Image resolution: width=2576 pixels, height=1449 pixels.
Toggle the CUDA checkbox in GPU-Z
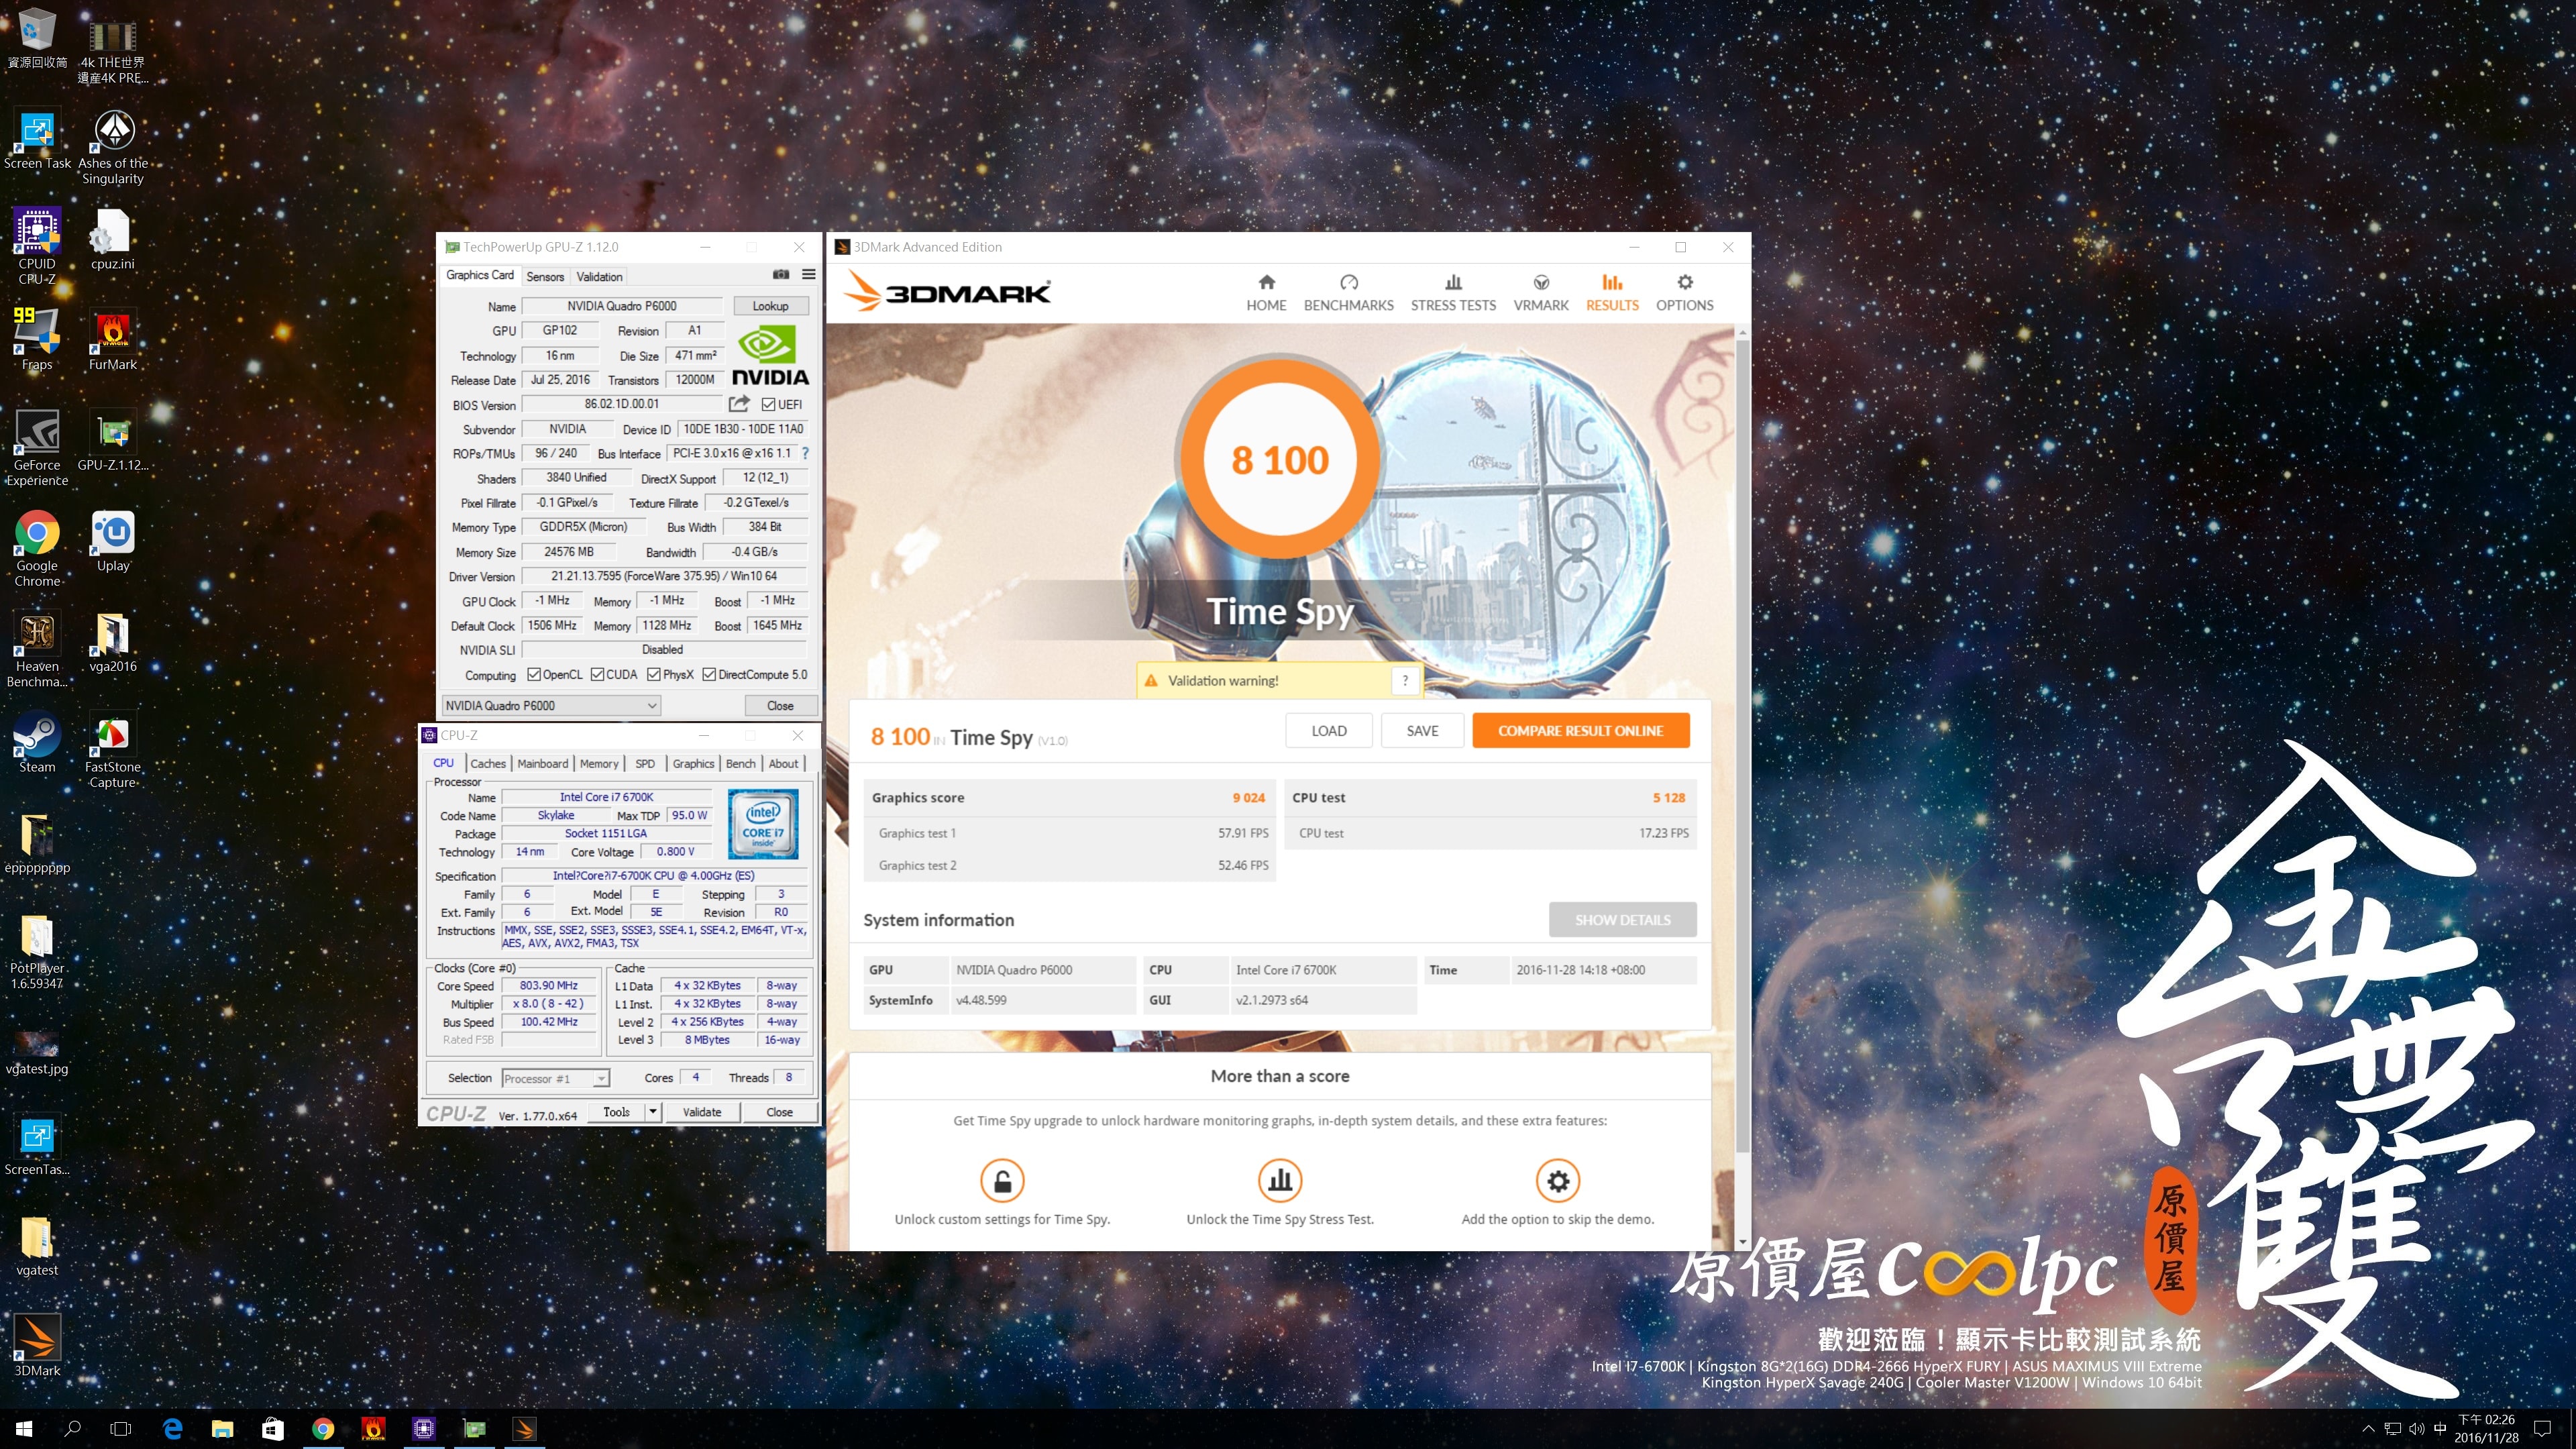597,674
